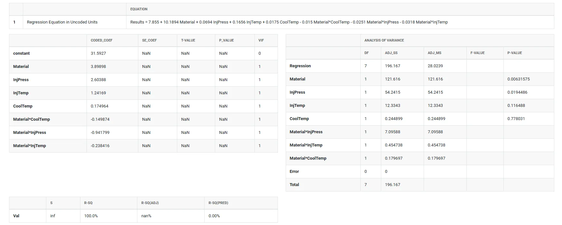The image size is (562, 225).
Task: Click the S column header in summary table
Action: tap(51, 203)
